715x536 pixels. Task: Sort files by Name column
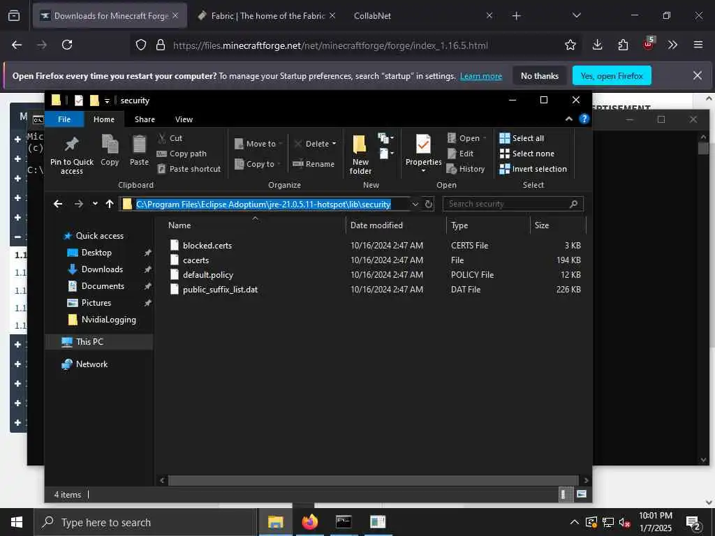tap(179, 225)
